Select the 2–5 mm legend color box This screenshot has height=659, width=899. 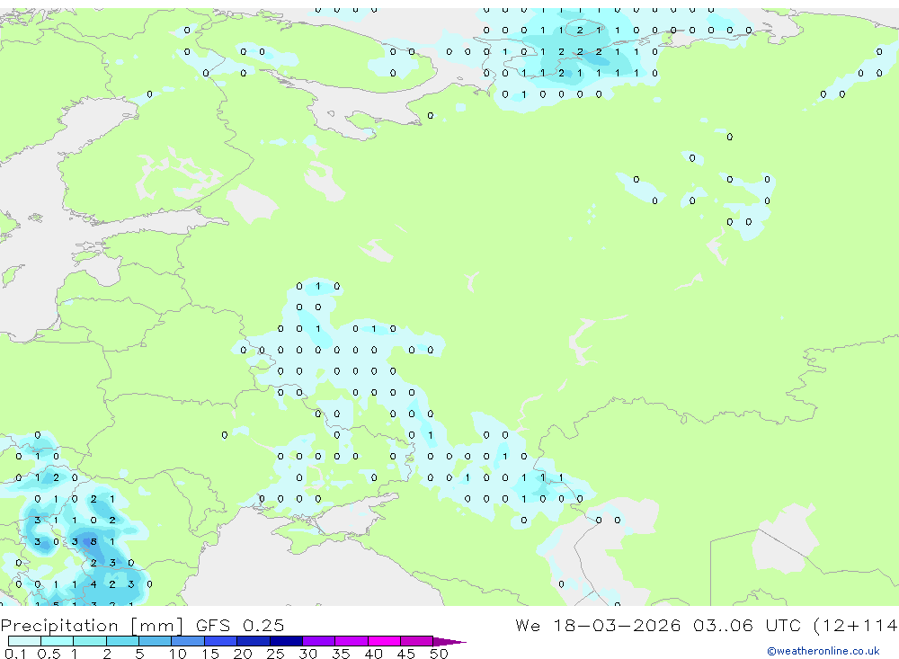[122, 641]
